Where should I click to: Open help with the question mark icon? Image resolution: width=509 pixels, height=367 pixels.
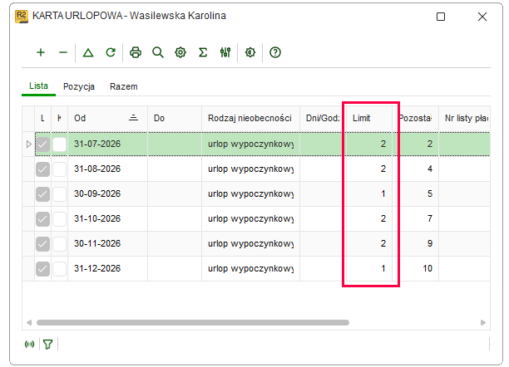(275, 52)
